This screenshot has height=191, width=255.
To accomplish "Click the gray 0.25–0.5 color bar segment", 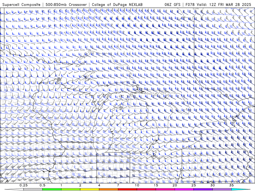I will pyautogui.click(x=33, y=189).
